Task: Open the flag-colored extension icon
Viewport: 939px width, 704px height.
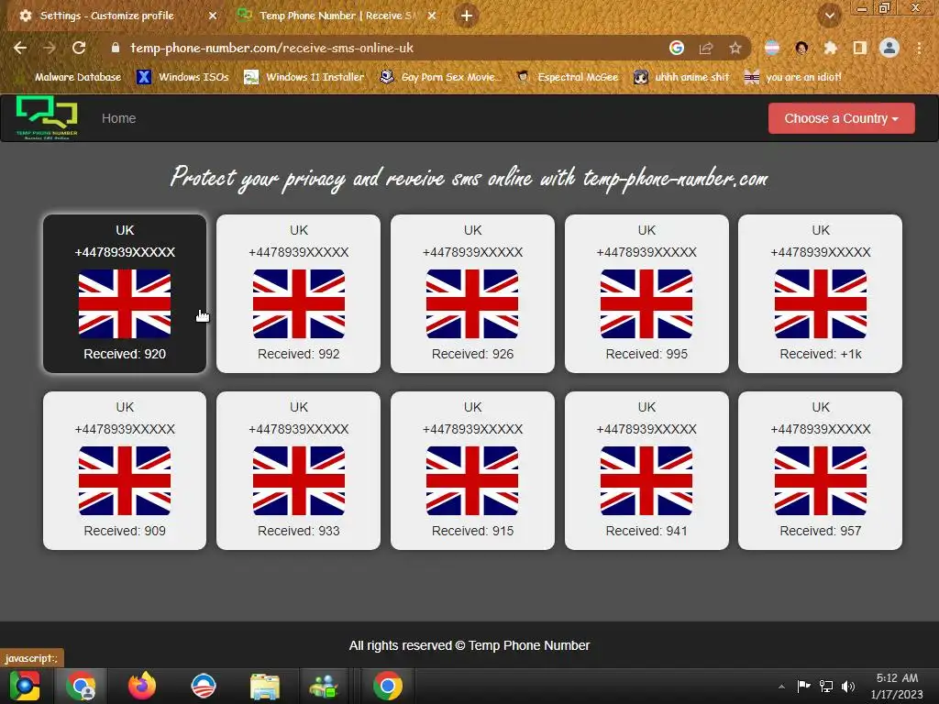Action: tap(772, 48)
